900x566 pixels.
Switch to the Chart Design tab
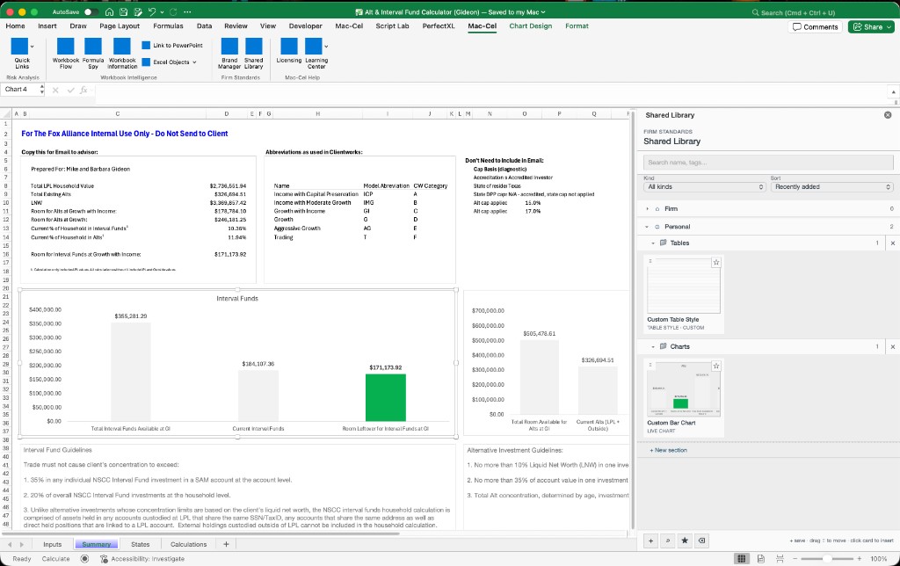(x=530, y=25)
